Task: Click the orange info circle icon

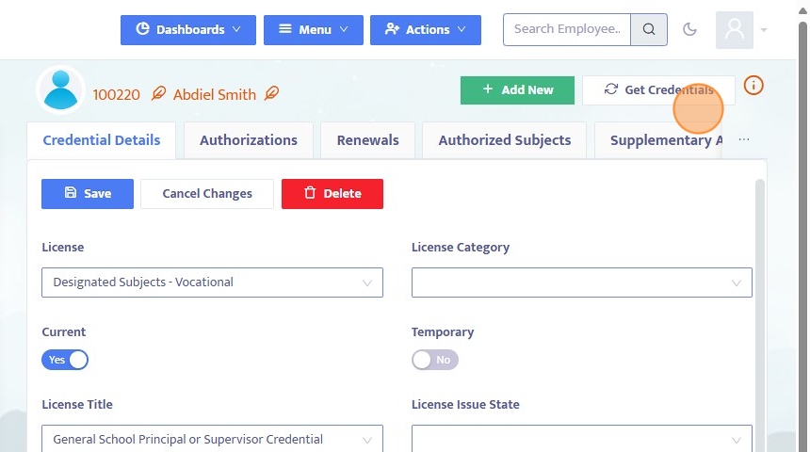Action: pyautogui.click(x=753, y=86)
